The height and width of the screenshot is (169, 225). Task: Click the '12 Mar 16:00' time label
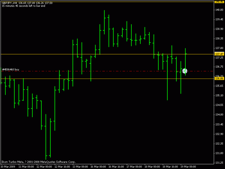tap(62, 167)
